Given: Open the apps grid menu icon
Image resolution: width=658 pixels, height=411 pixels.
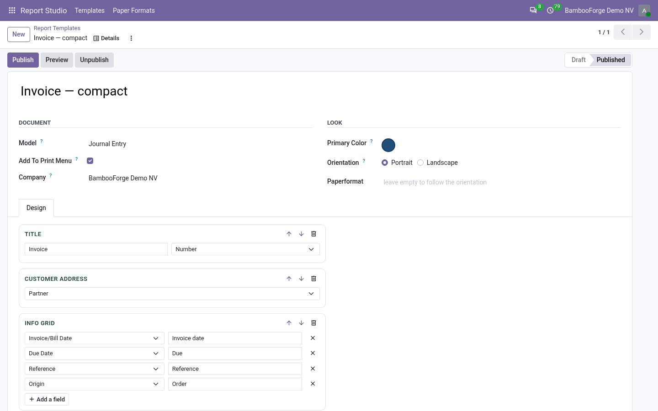Looking at the screenshot, I should click(x=12, y=10).
